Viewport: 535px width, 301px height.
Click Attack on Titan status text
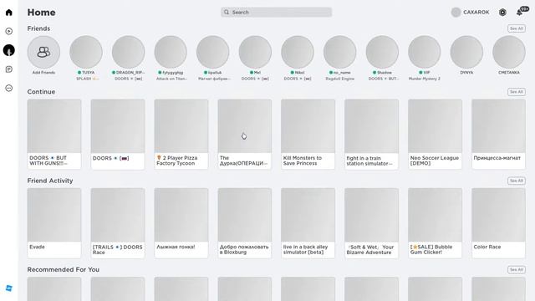pyautogui.click(x=171, y=79)
